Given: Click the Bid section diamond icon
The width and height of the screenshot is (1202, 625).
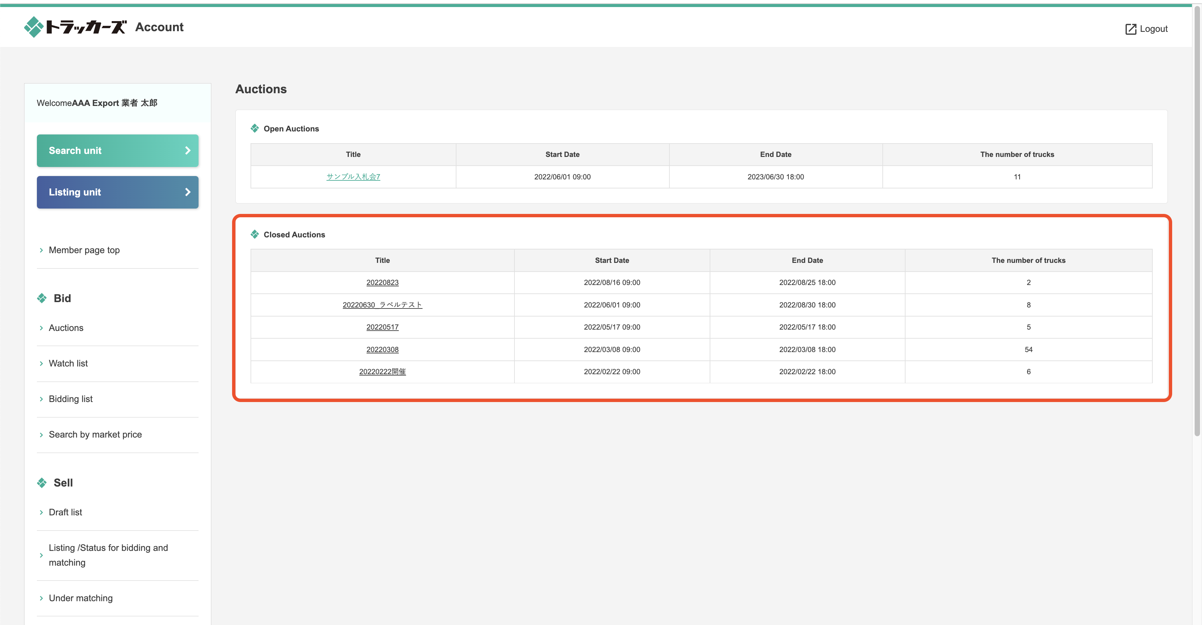Looking at the screenshot, I should pyautogui.click(x=41, y=298).
